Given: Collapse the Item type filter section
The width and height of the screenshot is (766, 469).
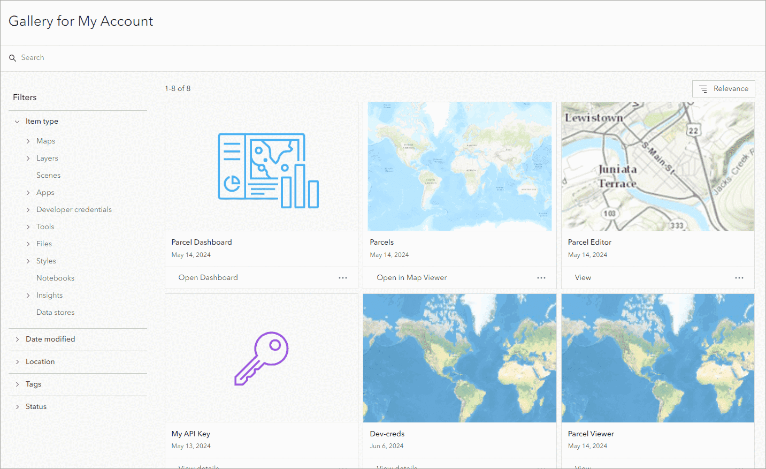Looking at the screenshot, I should point(17,121).
